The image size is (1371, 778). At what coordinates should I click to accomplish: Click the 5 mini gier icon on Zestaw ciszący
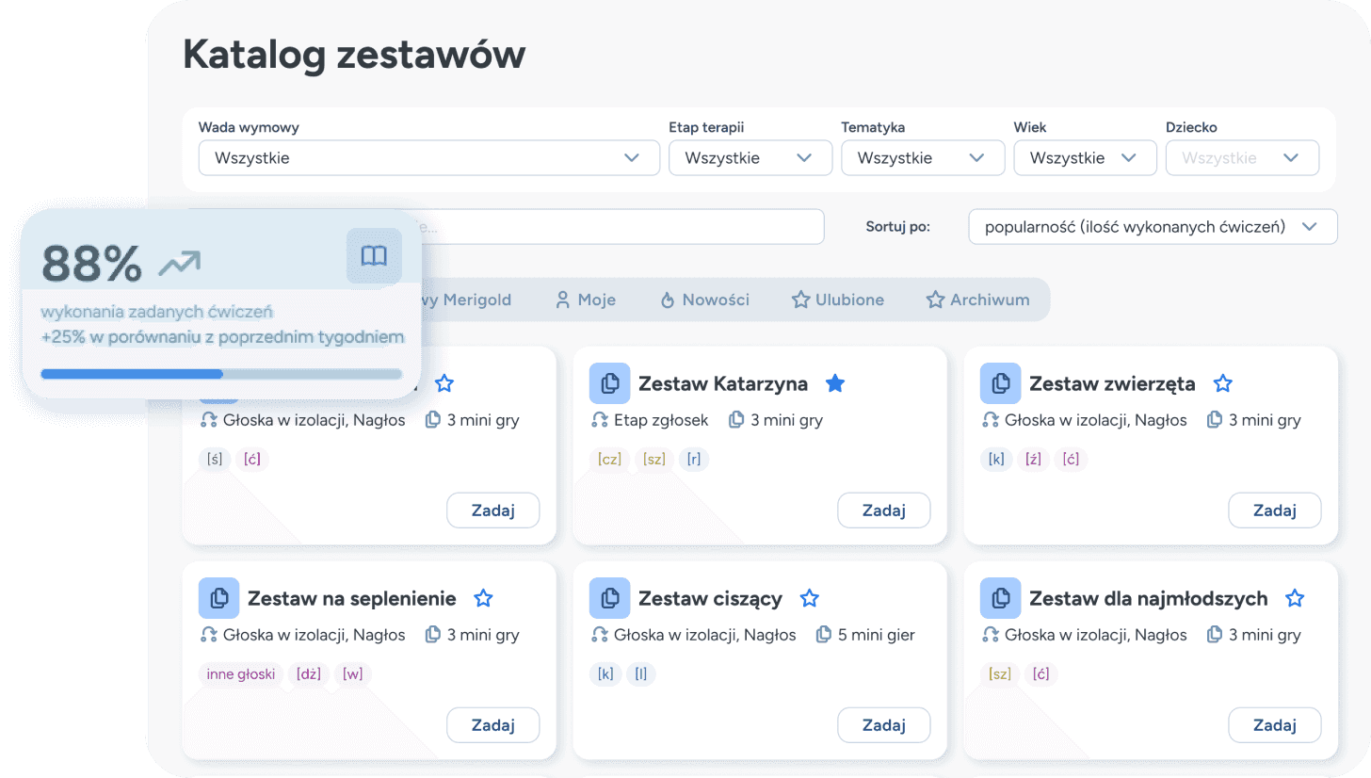[x=824, y=635]
